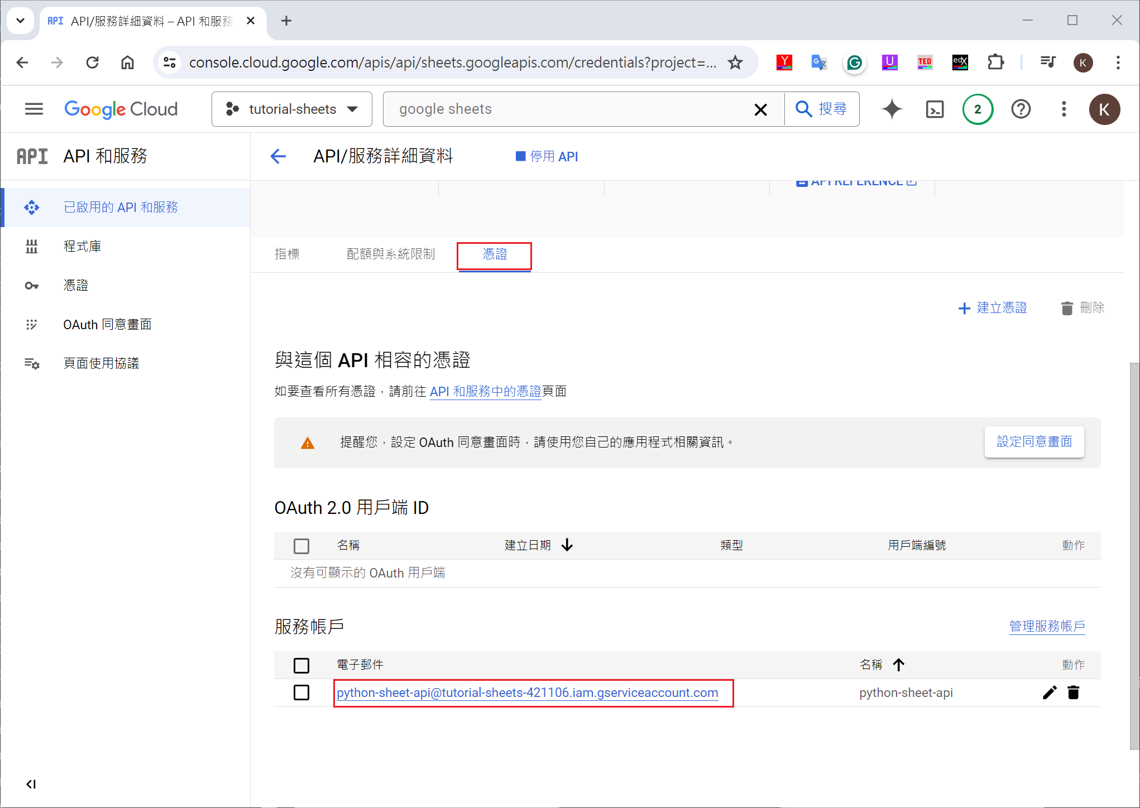Open OAuth 同意畫面 in left sidebar

point(107,324)
